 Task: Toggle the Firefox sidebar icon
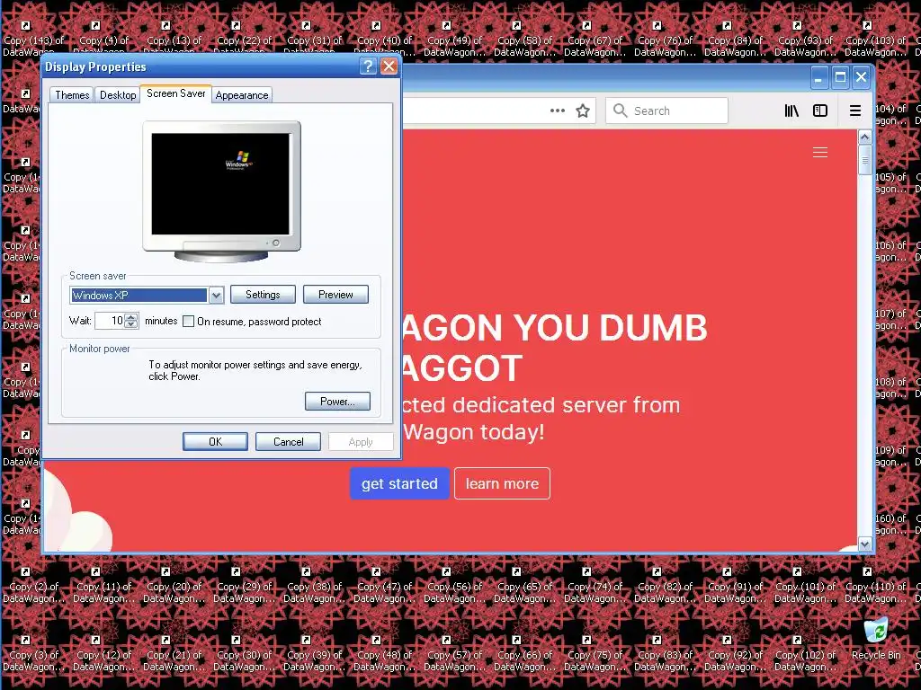[x=820, y=111]
